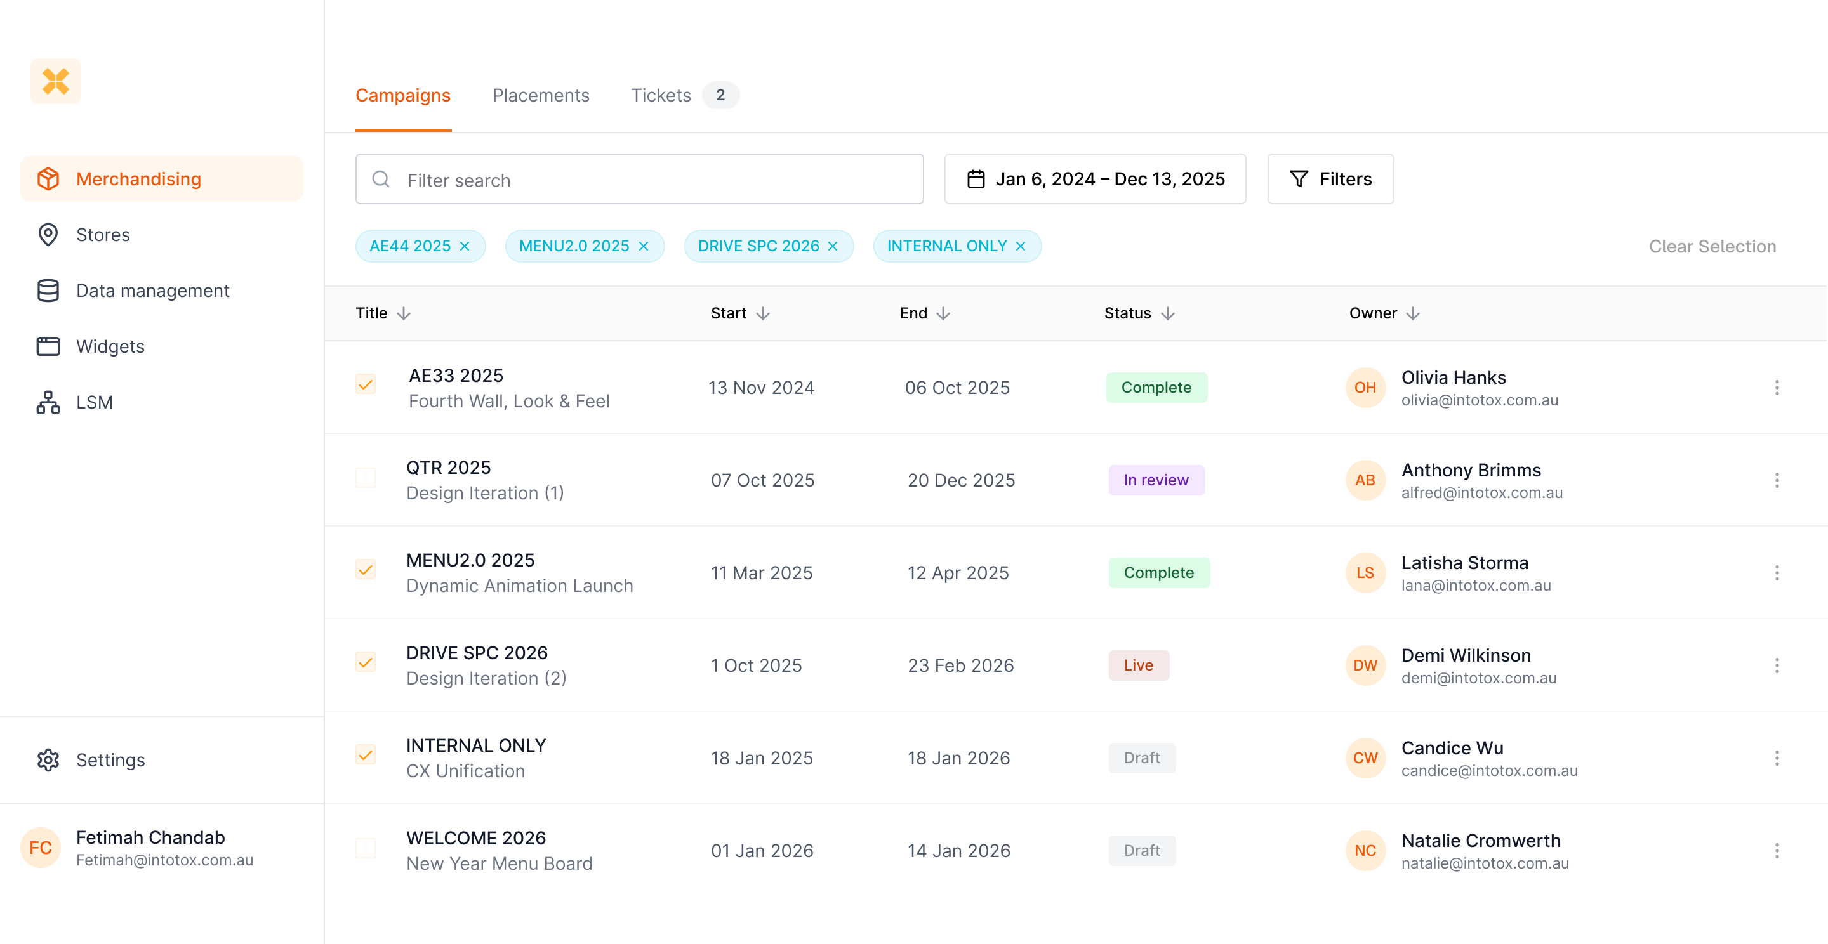Image resolution: width=1828 pixels, height=944 pixels.
Task: Switch to the Placements tab
Action: pos(541,95)
